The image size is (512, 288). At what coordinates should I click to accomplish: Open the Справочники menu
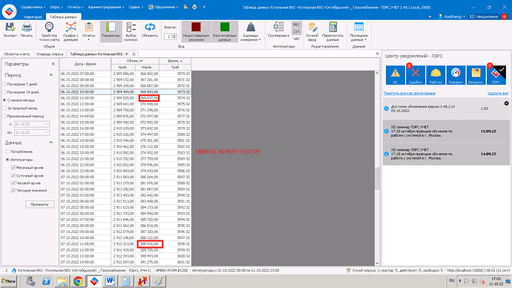(33, 7)
